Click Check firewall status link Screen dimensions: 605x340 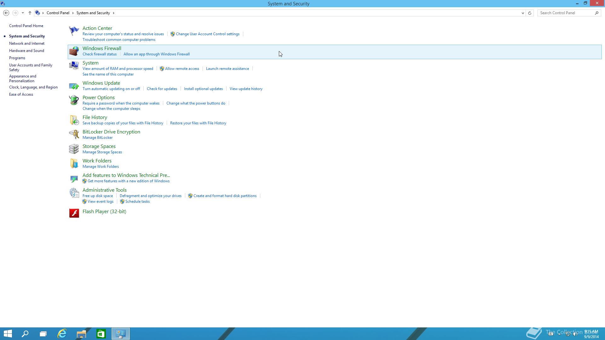[100, 54]
